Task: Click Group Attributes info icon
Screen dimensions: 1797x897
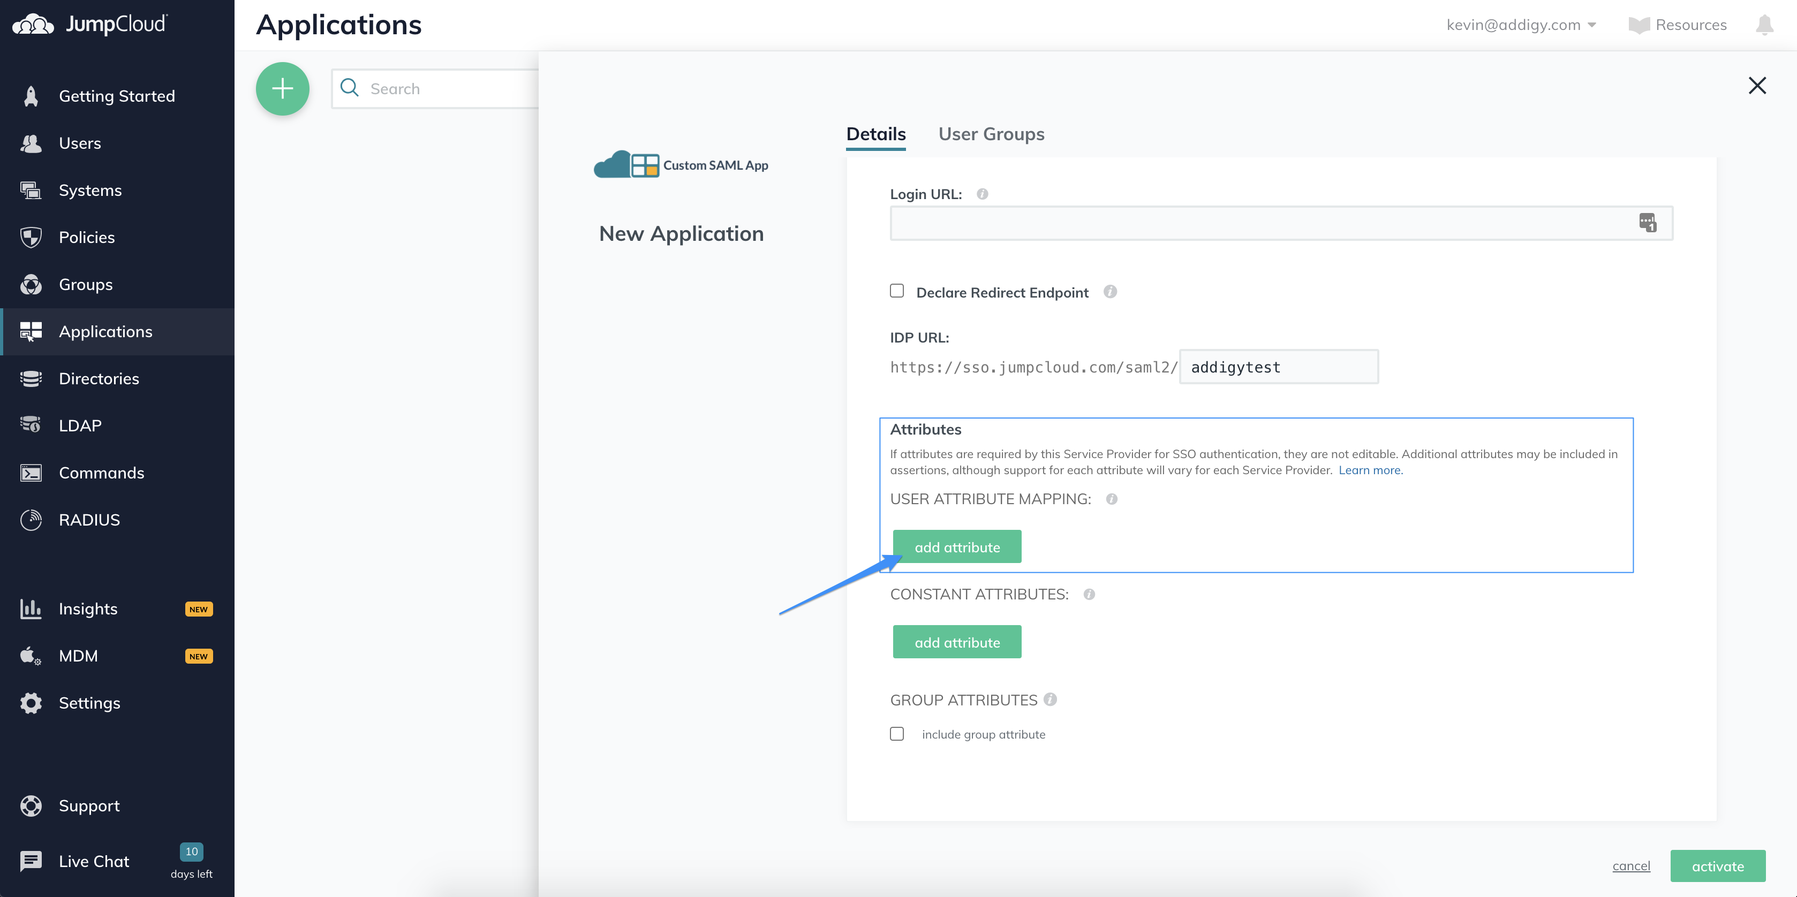Action: tap(1051, 699)
